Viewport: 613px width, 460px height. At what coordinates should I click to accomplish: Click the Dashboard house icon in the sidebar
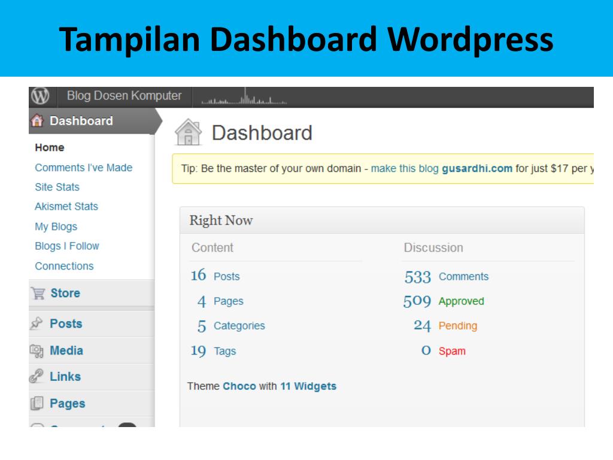(x=38, y=121)
